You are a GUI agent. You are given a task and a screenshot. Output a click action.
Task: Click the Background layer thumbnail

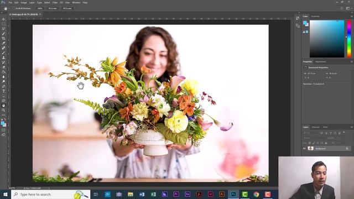point(311,149)
